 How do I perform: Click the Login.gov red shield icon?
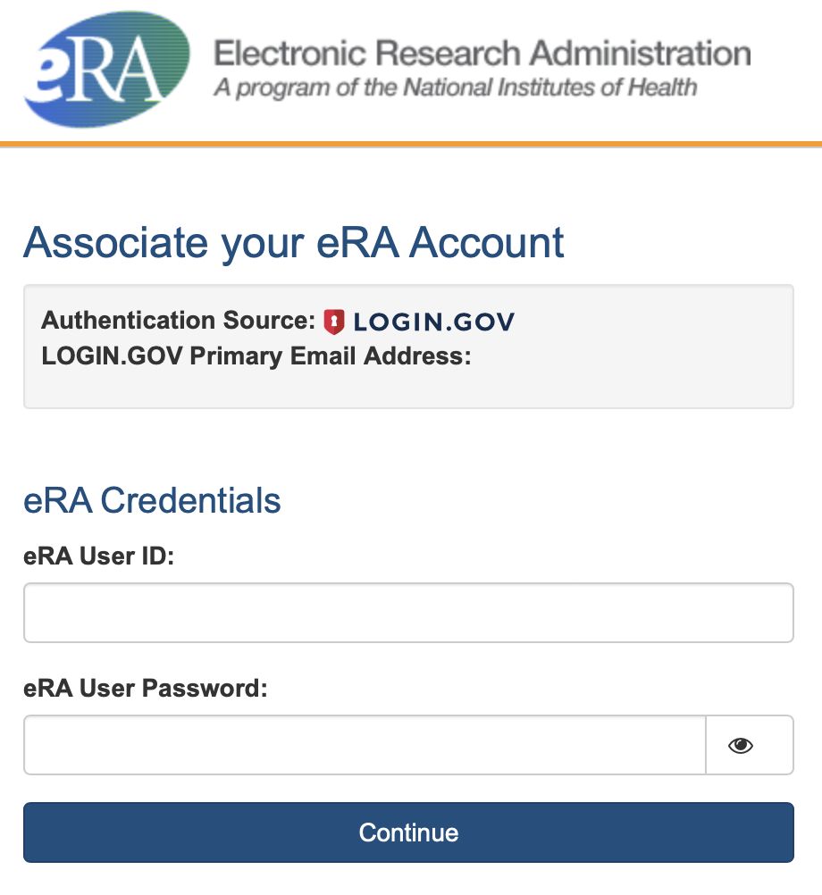tap(334, 322)
